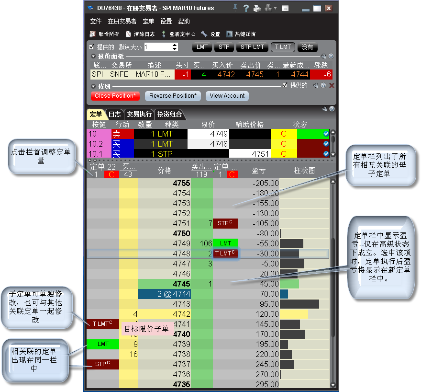Image resolution: width=421 pixels, height=392 pixels.
Task: Toggle the 提供的 checkbox in 按钮 panel
Action: (x=285, y=85)
